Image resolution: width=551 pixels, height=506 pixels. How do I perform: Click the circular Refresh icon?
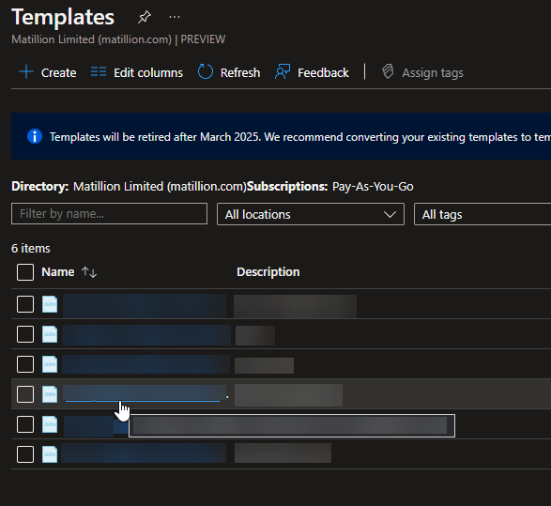coord(206,71)
